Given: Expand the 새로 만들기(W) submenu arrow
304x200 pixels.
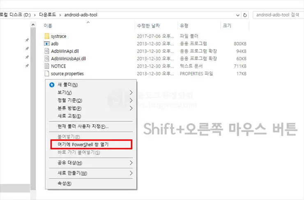Looking at the screenshot, I should coord(131,173).
